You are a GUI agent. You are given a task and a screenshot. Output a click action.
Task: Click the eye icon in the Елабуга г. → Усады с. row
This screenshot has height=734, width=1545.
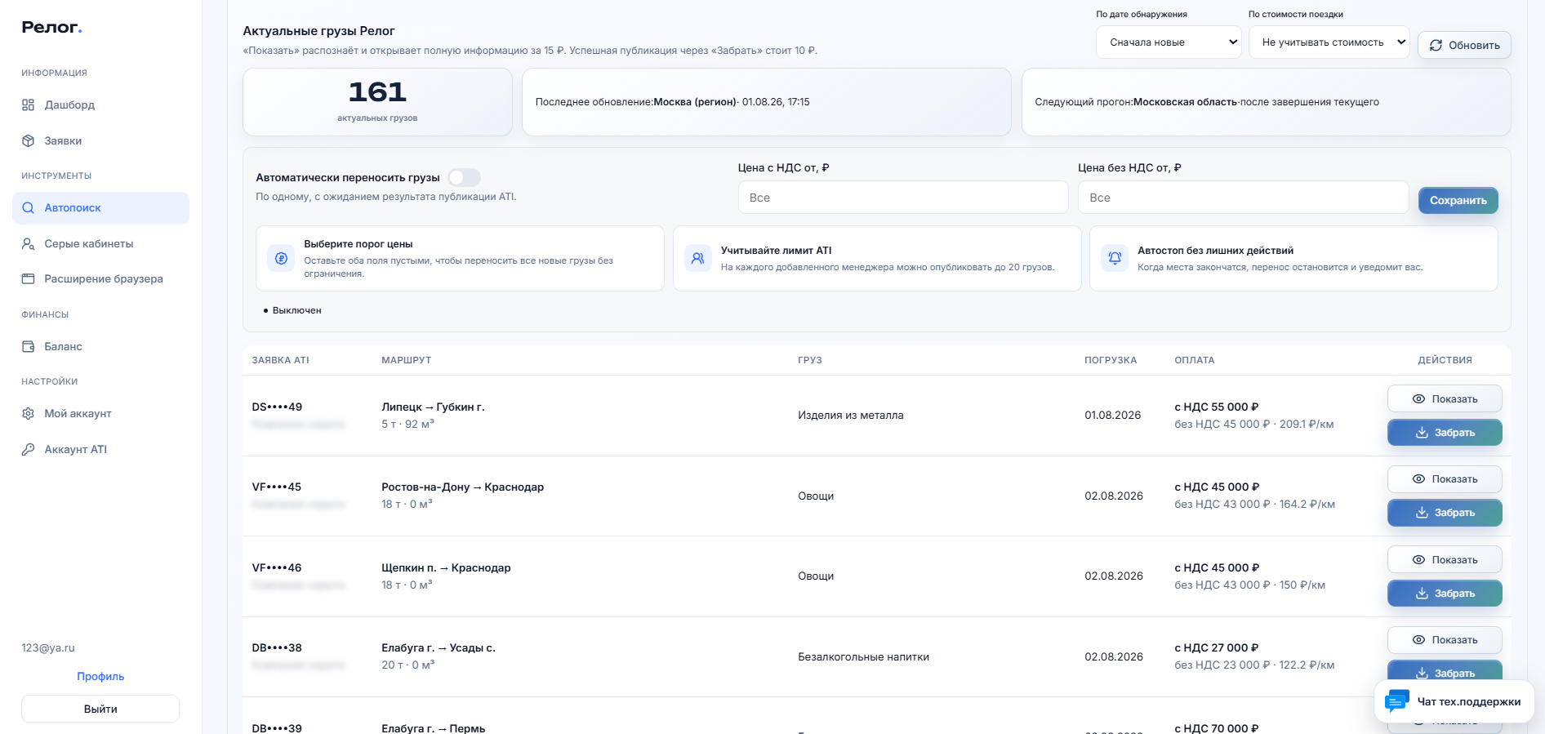1418,640
